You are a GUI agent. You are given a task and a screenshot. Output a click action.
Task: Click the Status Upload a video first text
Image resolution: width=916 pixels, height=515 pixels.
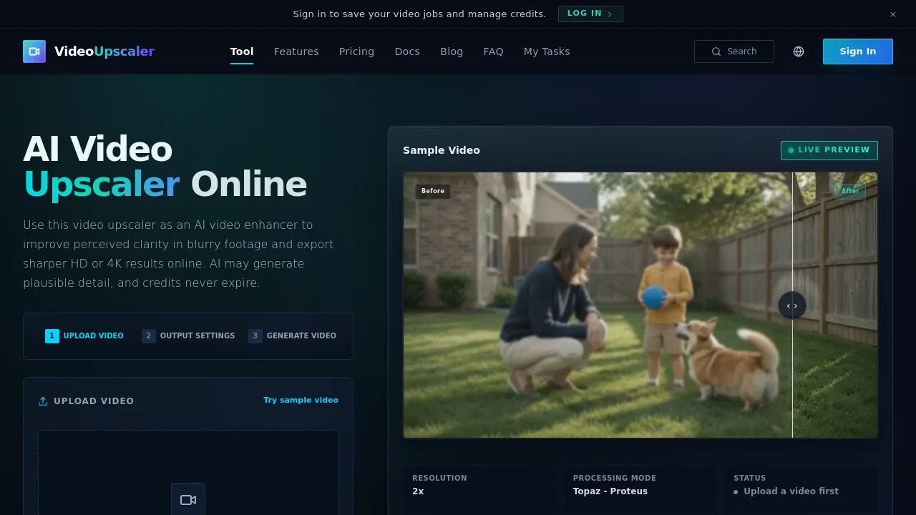tap(791, 491)
